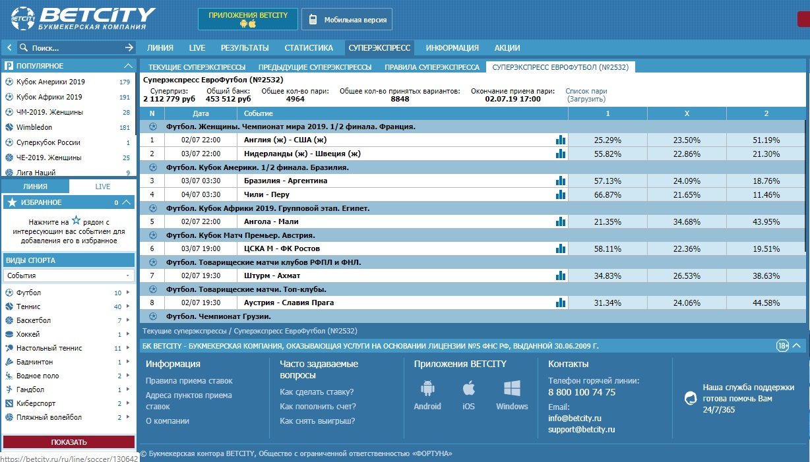This screenshot has height=462, width=810.
Task: Click the 18+ age restriction icon
Action: [x=782, y=345]
